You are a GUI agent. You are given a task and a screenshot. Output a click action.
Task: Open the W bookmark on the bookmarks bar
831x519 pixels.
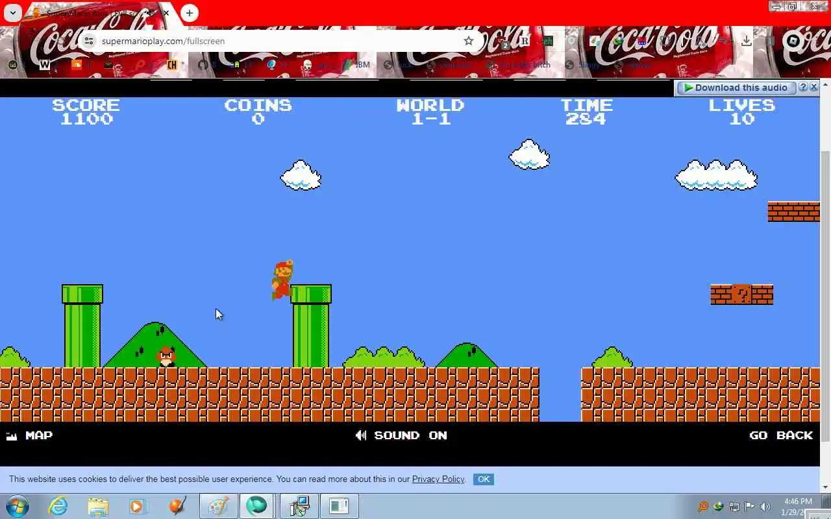click(44, 65)
